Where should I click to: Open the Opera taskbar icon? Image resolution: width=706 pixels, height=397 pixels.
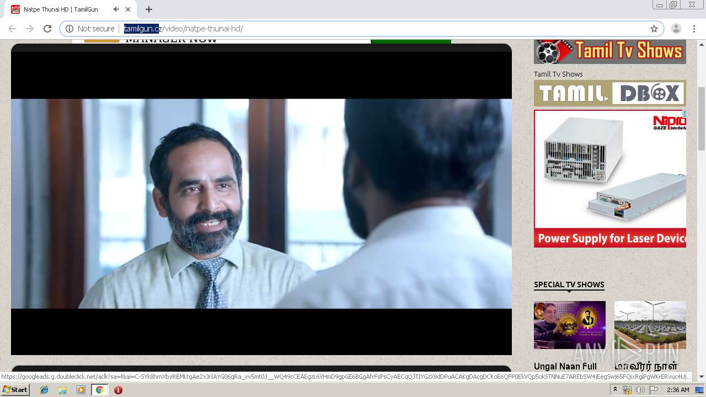click(x=118, y=390)
